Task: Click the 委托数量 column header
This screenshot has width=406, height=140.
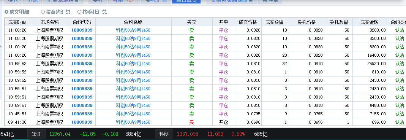Action: click(339, 22)
